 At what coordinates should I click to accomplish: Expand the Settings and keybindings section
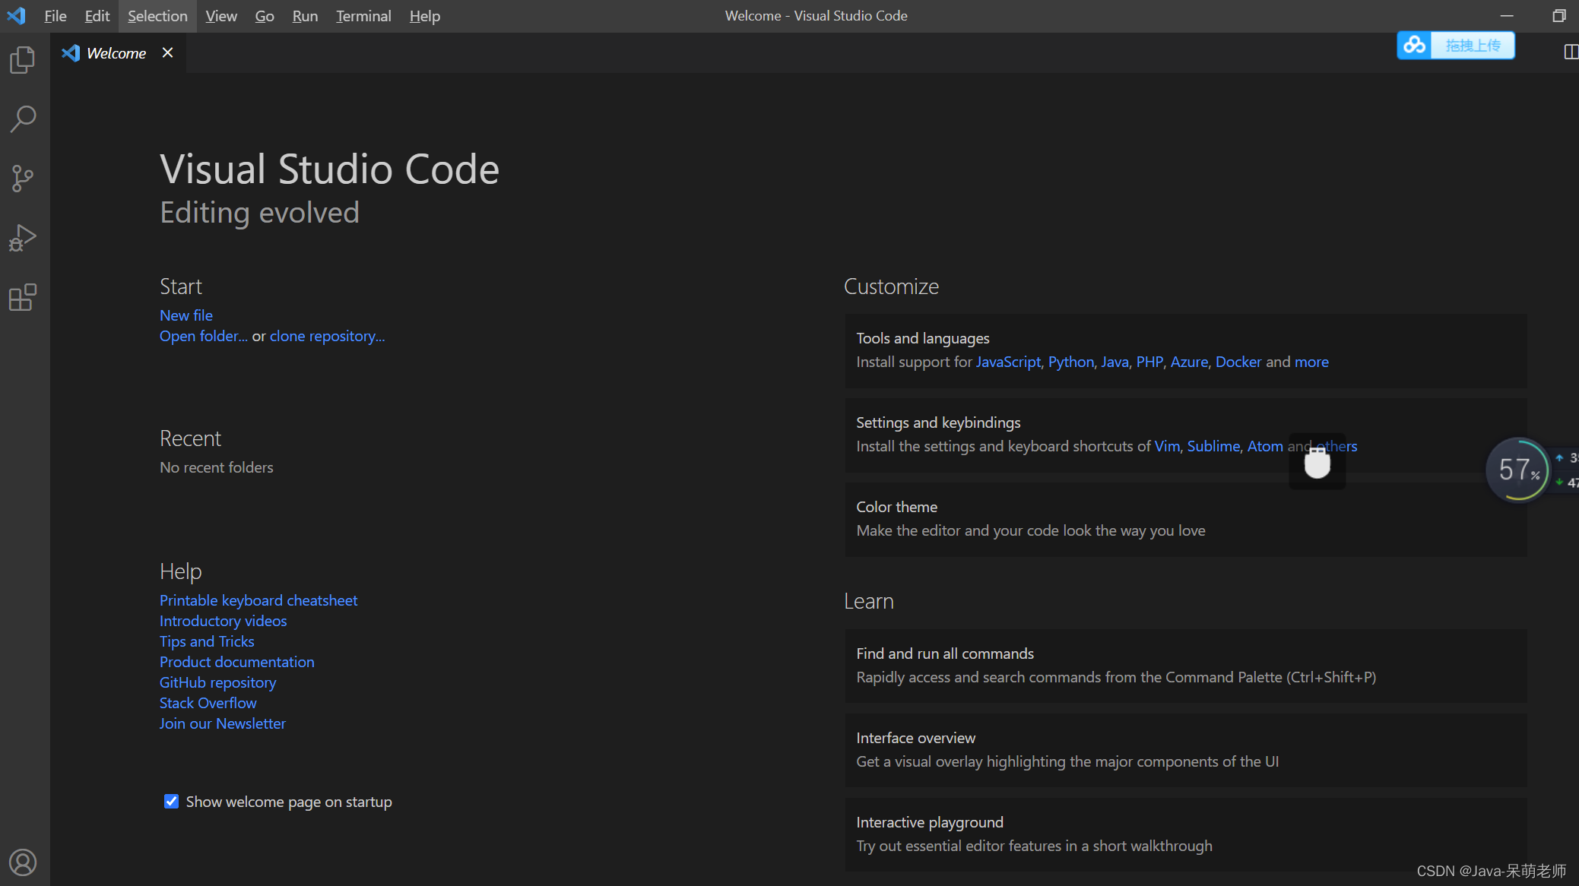click(x=938, y=422)
